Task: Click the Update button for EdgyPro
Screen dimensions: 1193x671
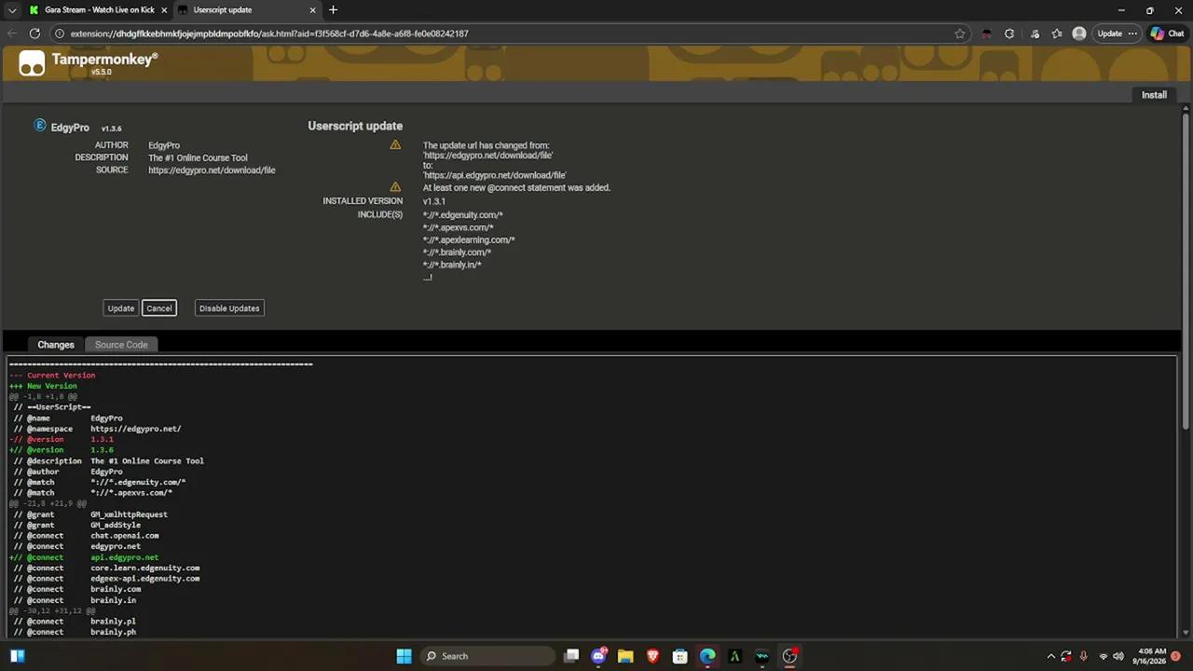Action: [121, 308]
